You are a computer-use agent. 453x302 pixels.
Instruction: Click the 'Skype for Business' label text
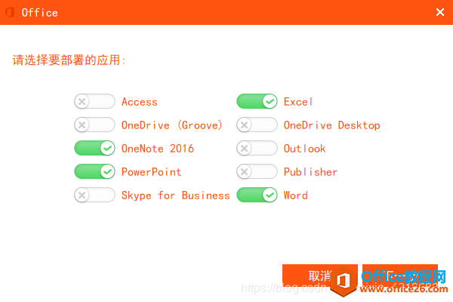pyautogui.click(x=175, y=195)
